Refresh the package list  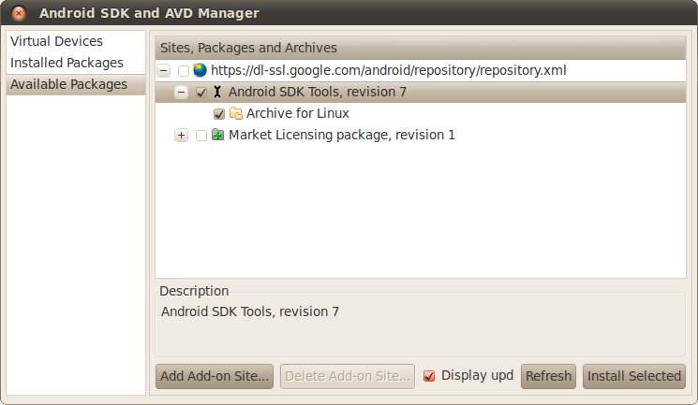pos(548,376)
